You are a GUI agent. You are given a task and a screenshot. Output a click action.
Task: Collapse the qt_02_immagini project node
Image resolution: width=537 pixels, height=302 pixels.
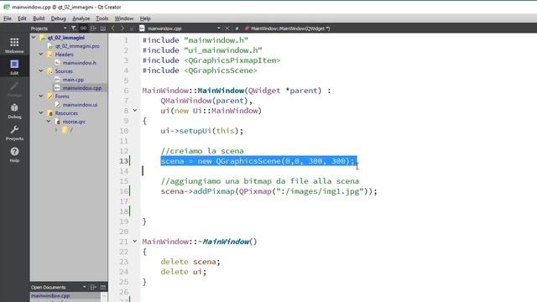click(34, 37)
